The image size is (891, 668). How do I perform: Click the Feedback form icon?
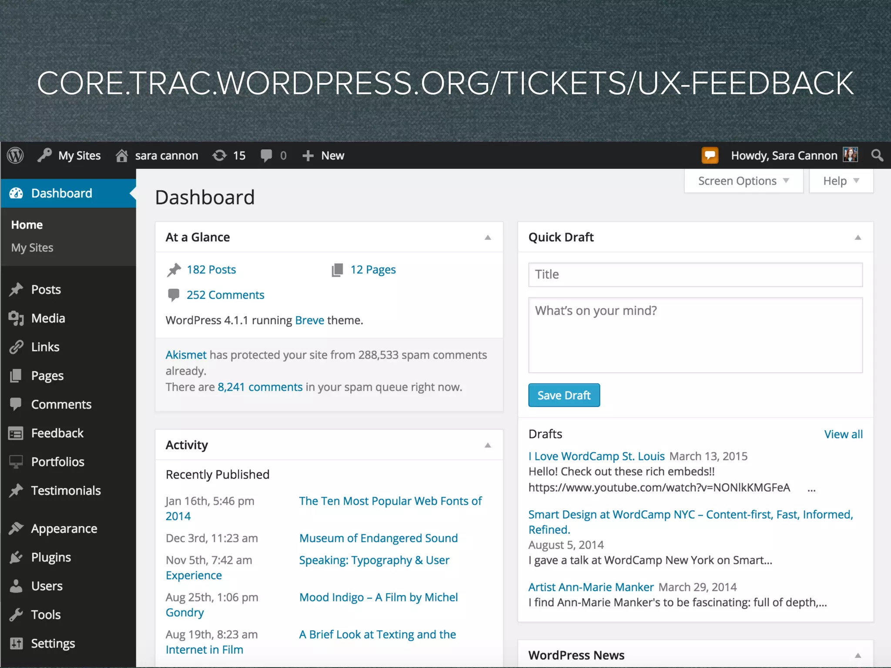(x=16, y=433)
